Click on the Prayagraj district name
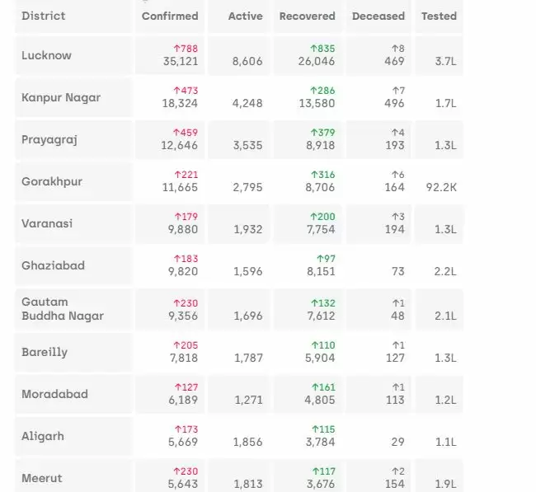 tap(49, 140)
